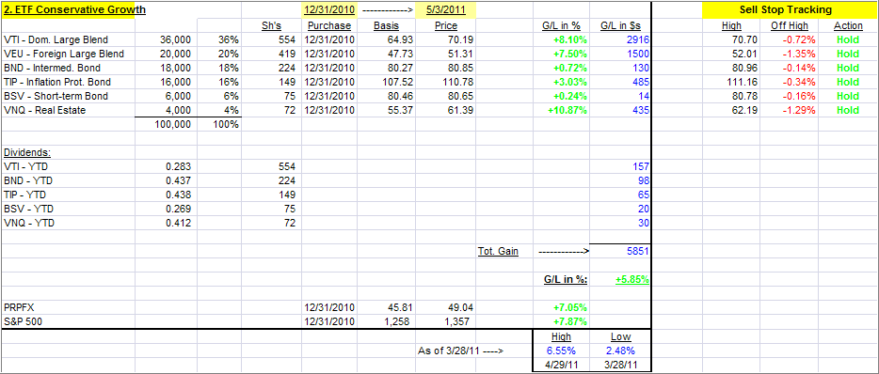Click the Action column header
The image size is (879, 374).
[x=848, y=25]
